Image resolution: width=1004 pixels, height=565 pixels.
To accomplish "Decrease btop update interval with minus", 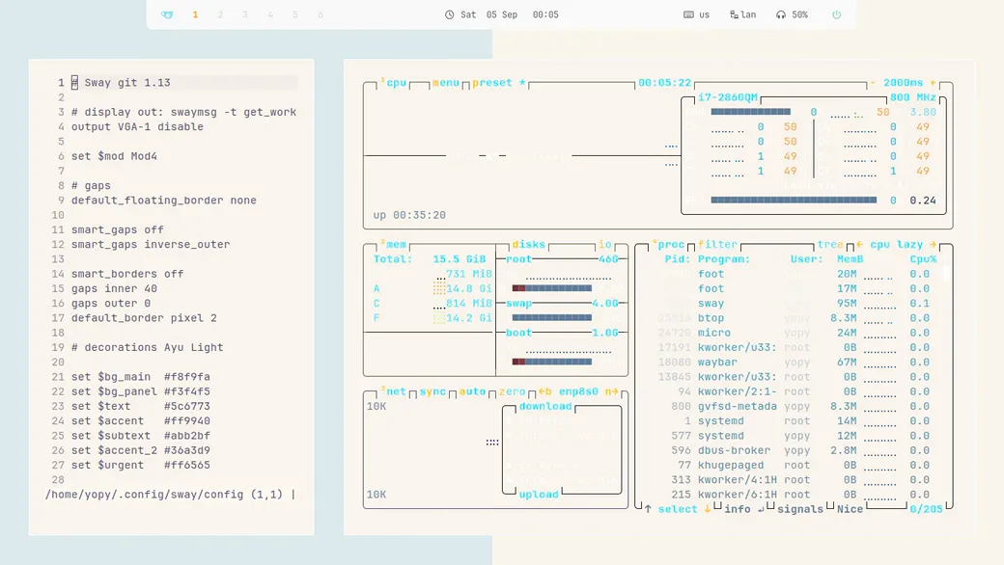I will click(x=873, y=83).
